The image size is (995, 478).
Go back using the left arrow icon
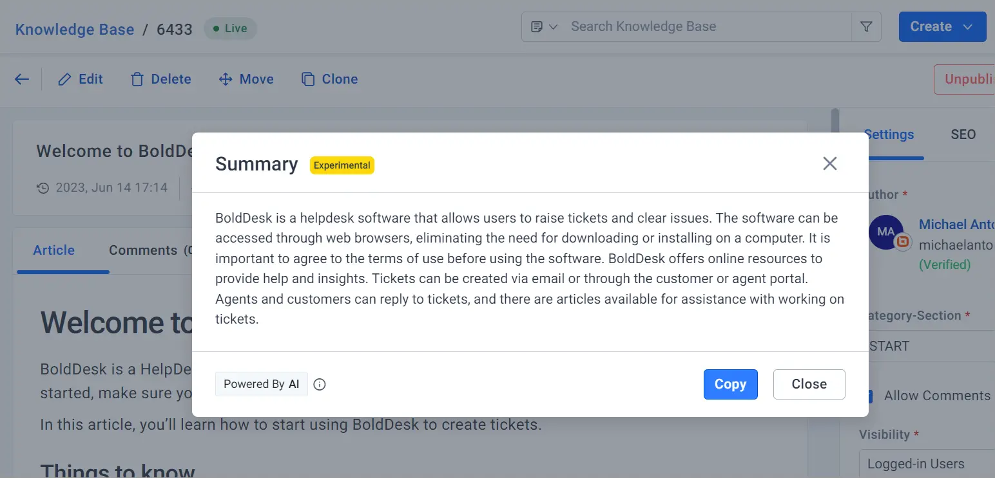pos(22,79)
